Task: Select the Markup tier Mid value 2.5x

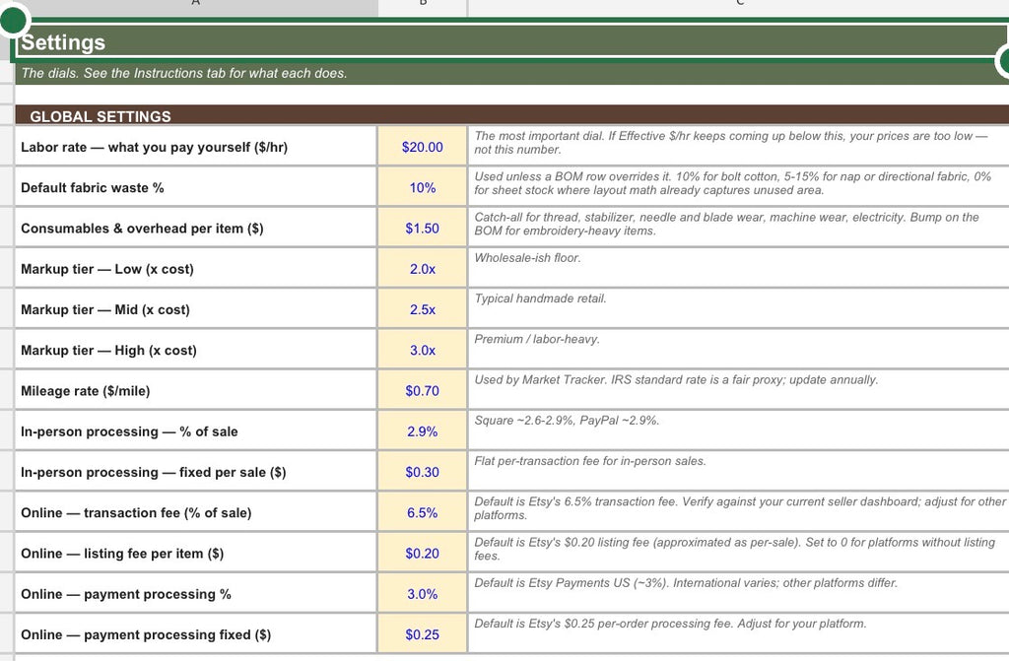Action: tap(422, 309)
